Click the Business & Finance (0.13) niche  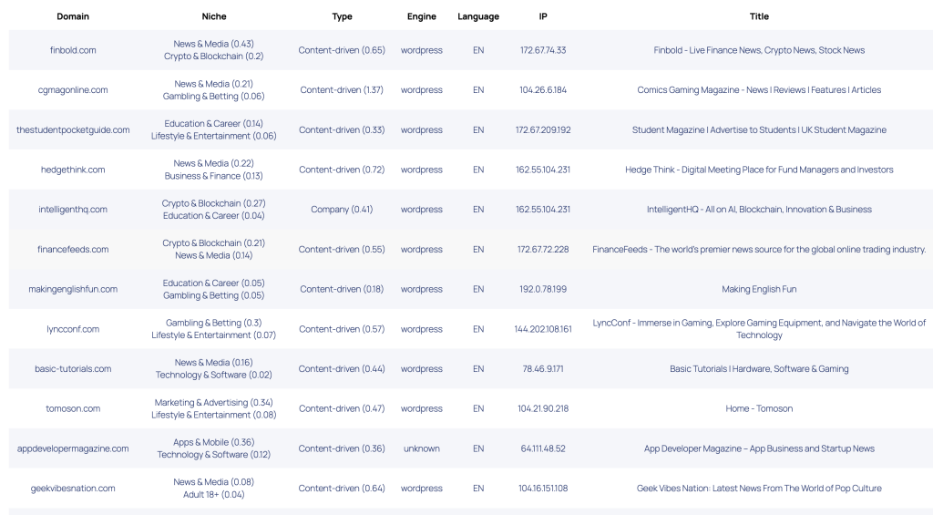[213, 176]
